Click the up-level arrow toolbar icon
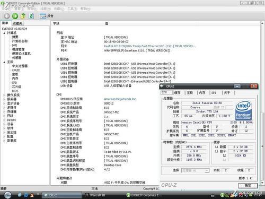 coord(23,16)
